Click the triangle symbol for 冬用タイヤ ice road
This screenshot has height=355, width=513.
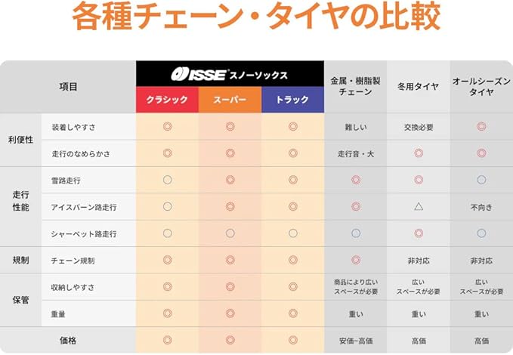(419, 206)
